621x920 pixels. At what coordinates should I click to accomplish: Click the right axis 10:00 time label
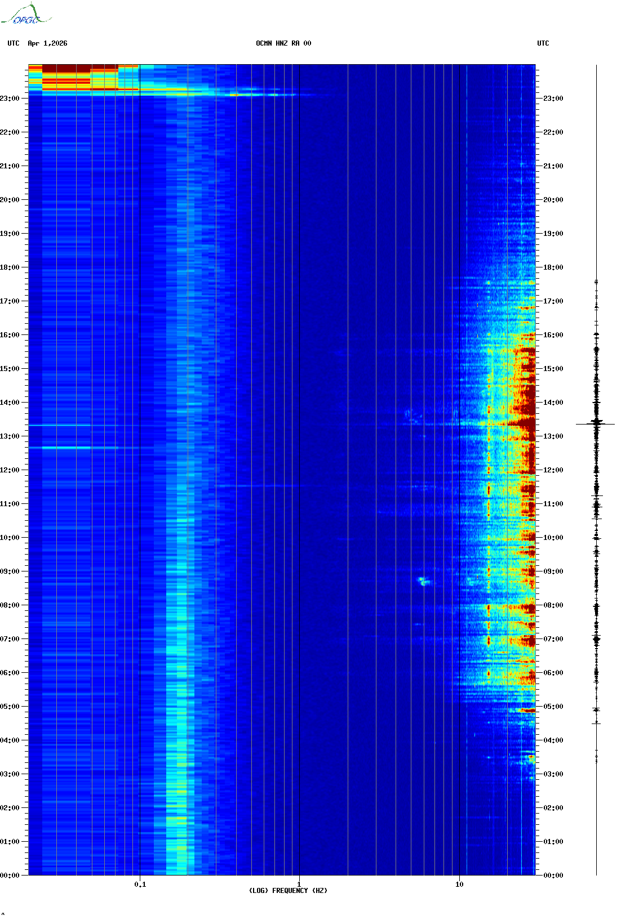[x=553, y=538]
